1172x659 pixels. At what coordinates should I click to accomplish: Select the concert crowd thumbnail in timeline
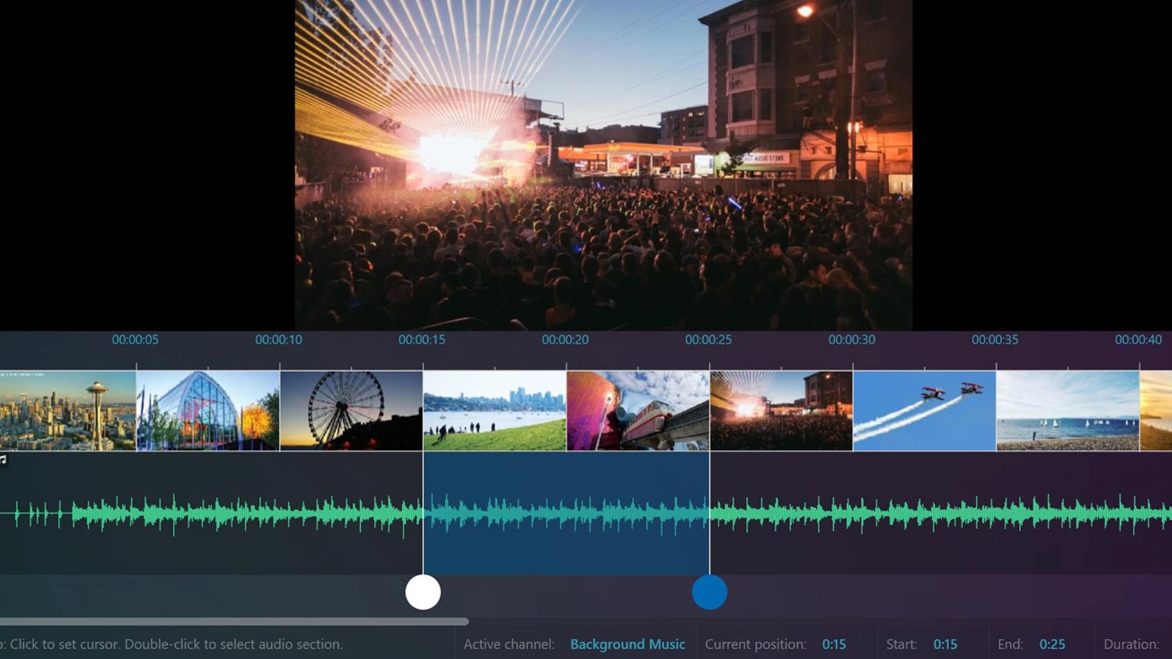point(781,411)
